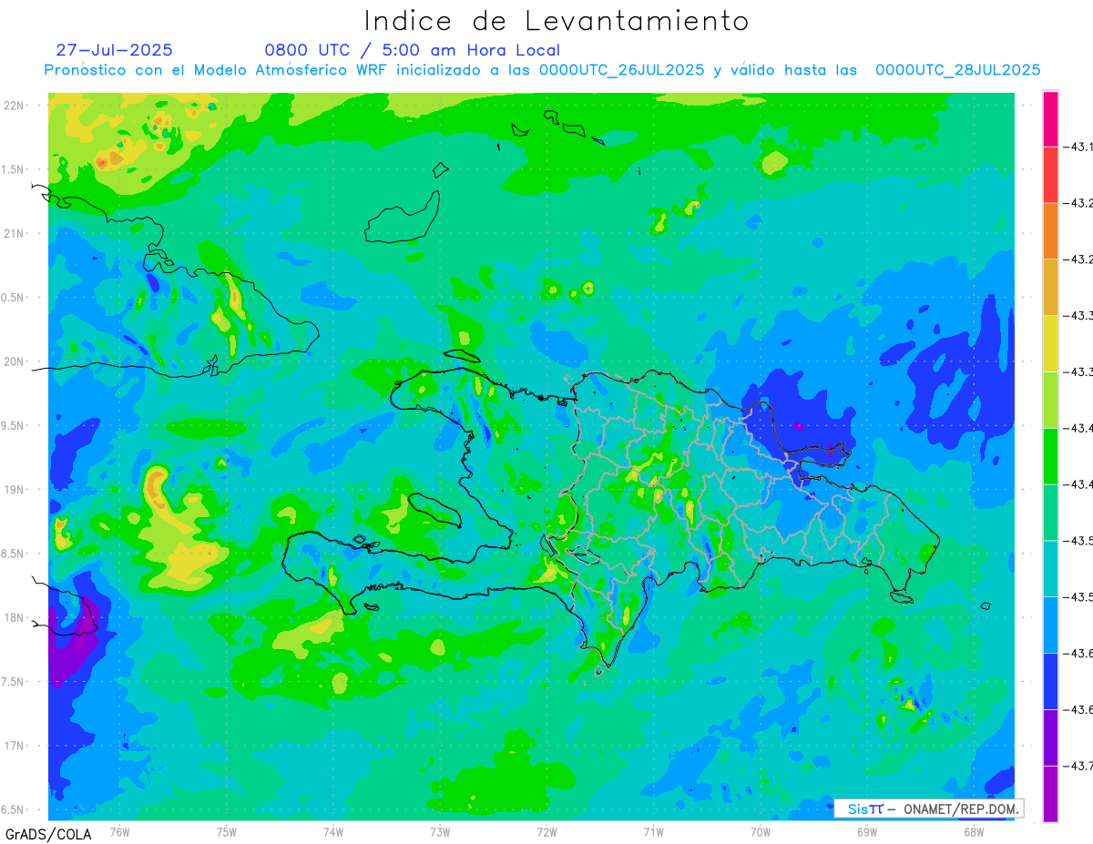Click the GrADS/COLA credit label
This screenshot has height=844, width=1093.
(x=48, y=833)
